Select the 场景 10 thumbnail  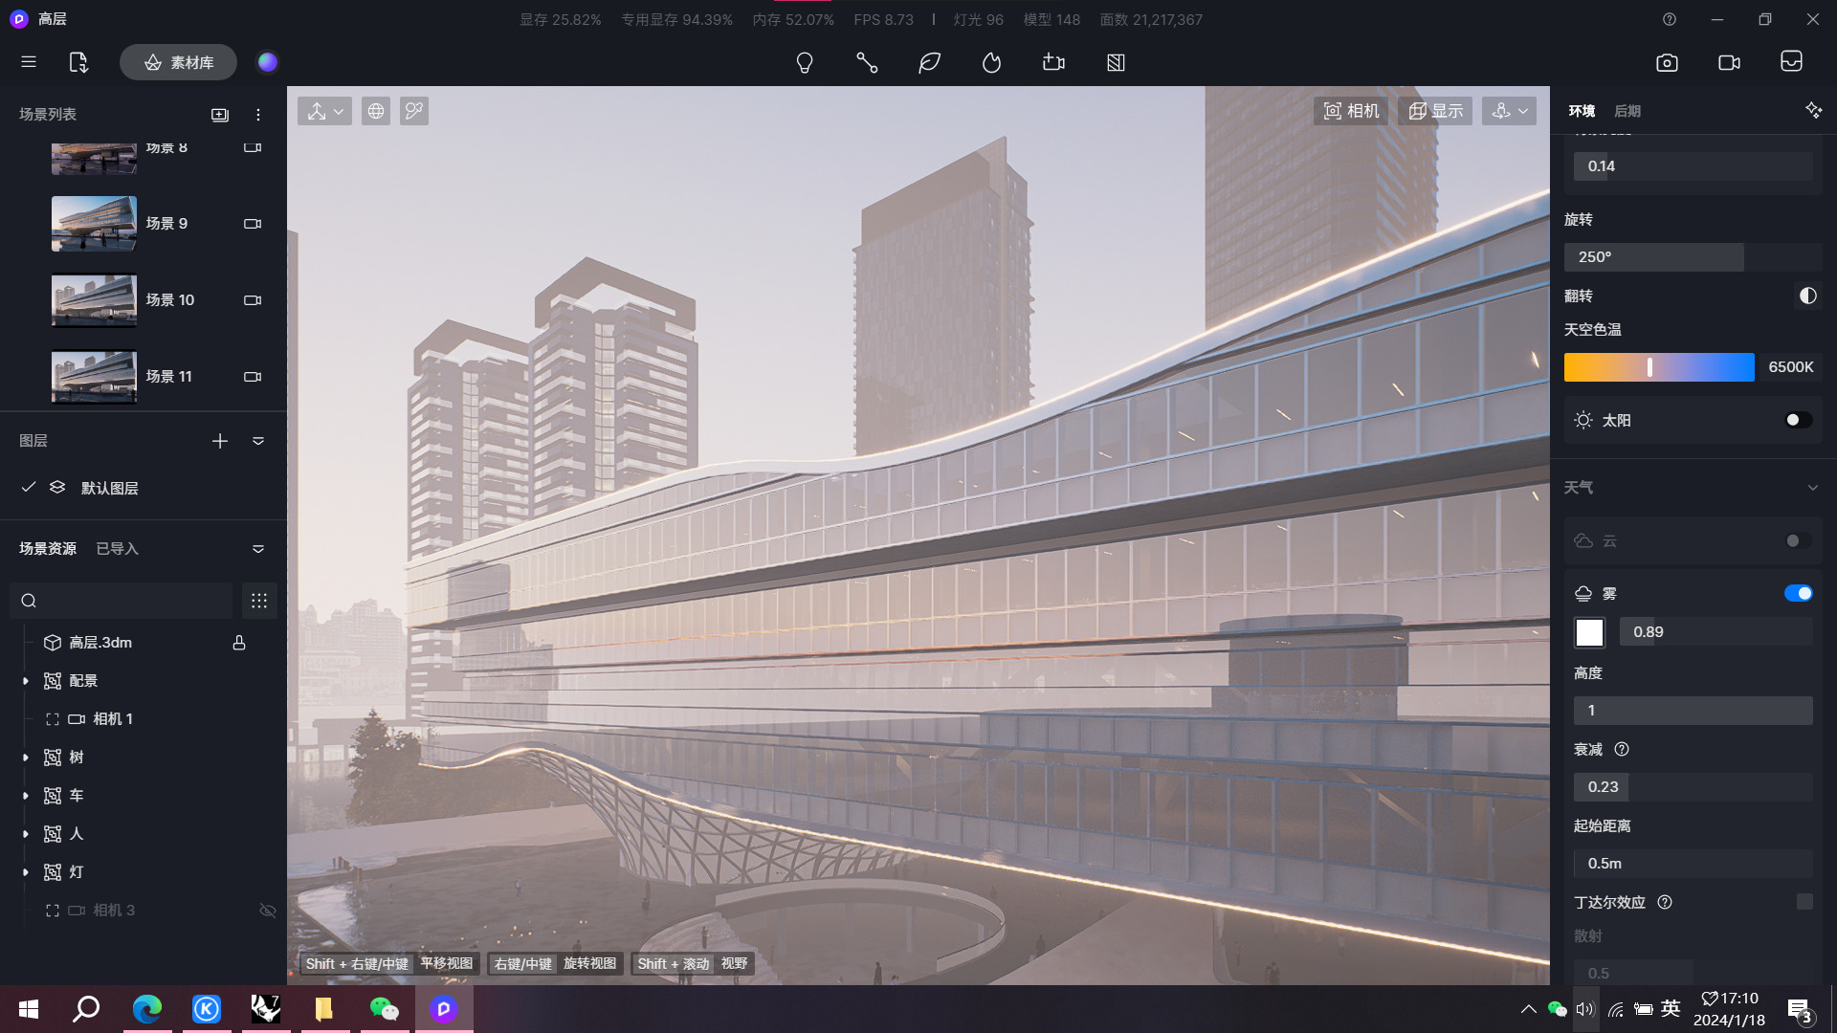point(94,300)
